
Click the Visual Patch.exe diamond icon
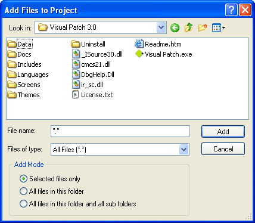tap(139, 54)
